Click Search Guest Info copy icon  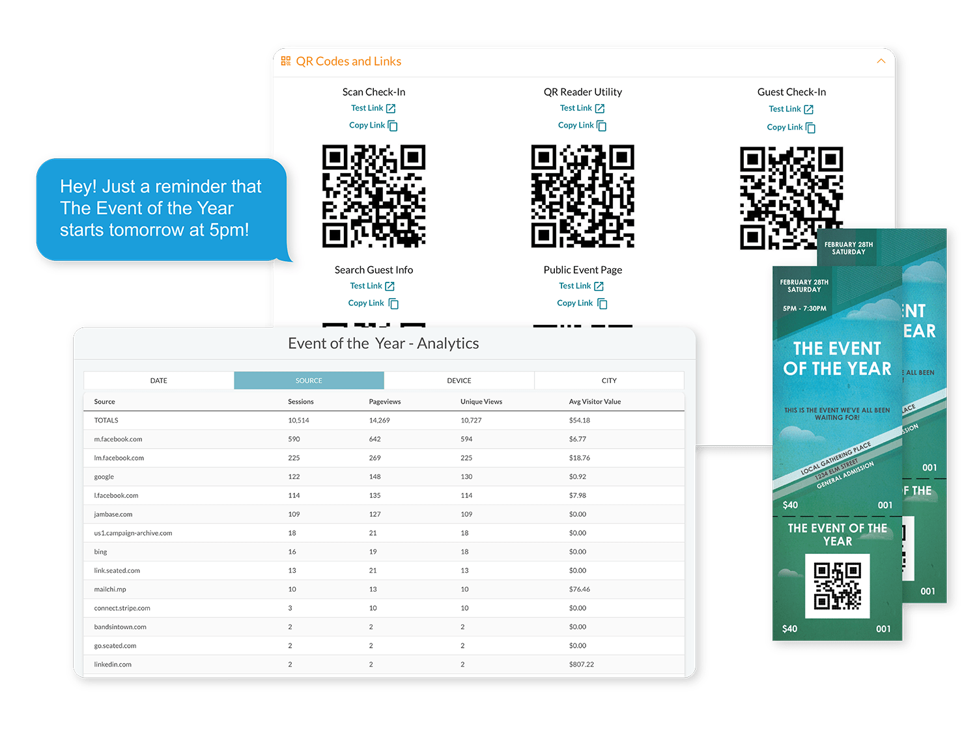(x=393, y=303)
